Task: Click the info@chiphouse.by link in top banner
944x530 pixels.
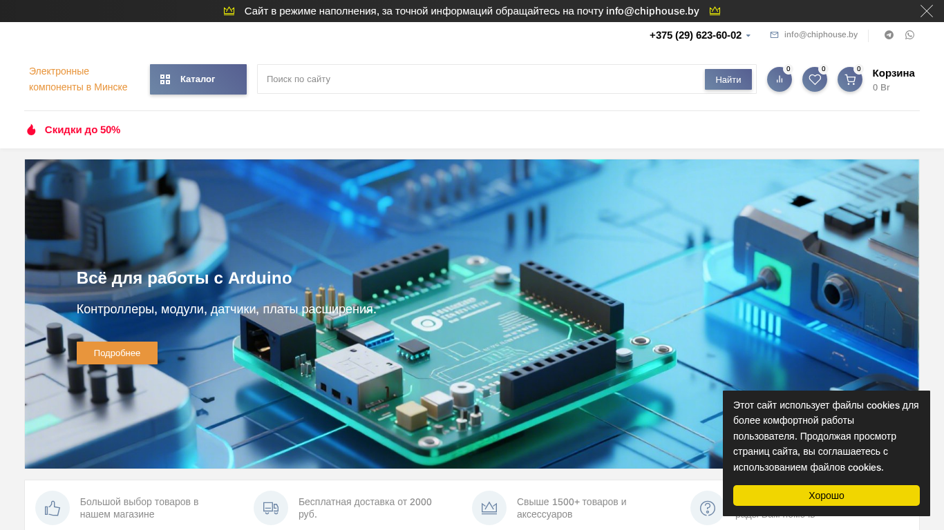Action: [x=652, y=11]
